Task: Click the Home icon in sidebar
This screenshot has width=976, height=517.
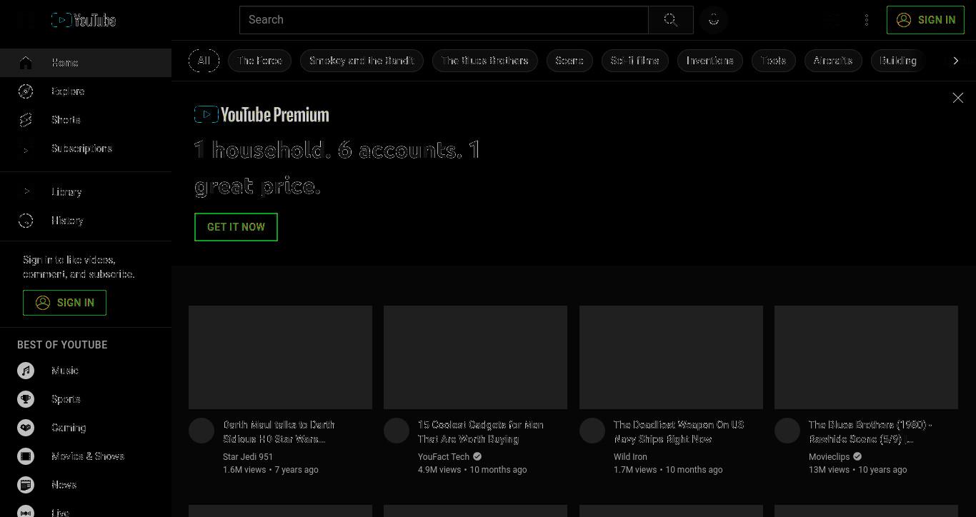Action: (26, 63)
